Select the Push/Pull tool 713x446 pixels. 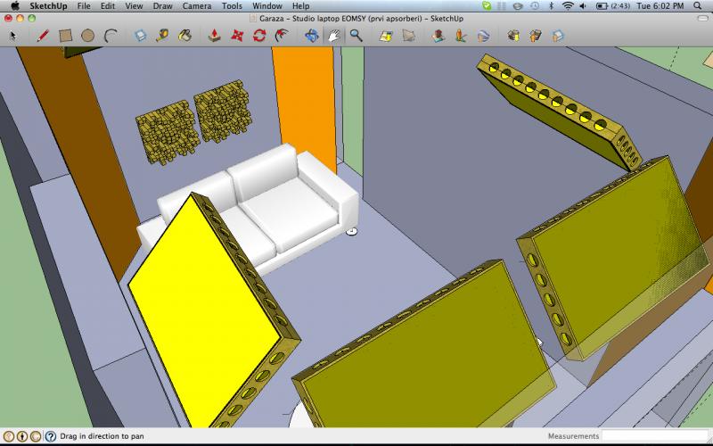point(215,36)
